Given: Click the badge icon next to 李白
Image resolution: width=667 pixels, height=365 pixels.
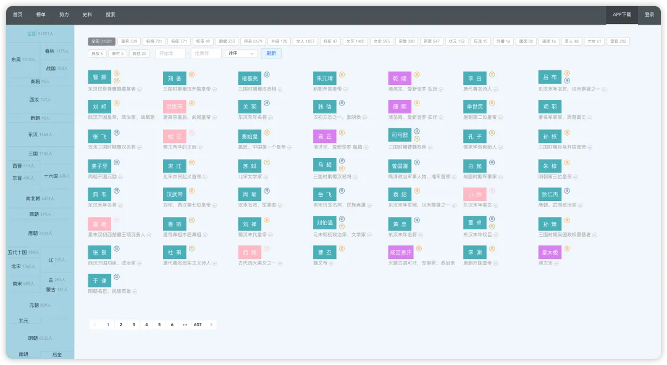Looking at the screenshot, I should pyautogui.click(x=492, y=75).
